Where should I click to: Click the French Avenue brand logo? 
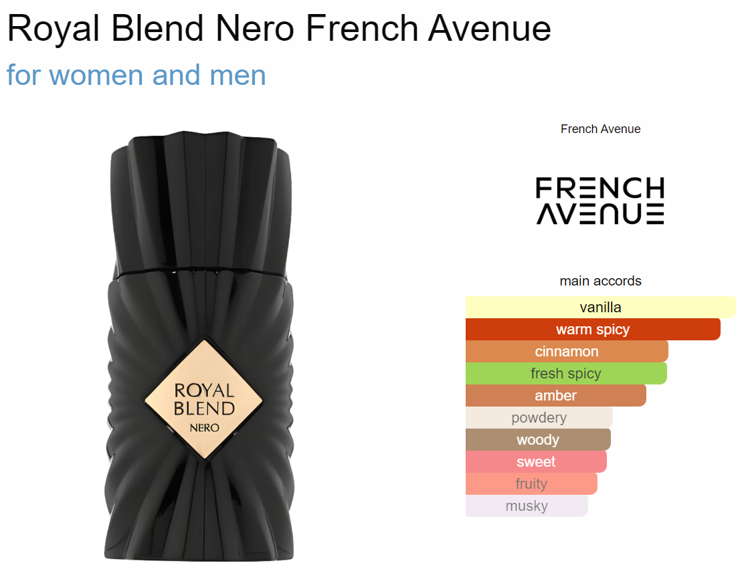600,201
